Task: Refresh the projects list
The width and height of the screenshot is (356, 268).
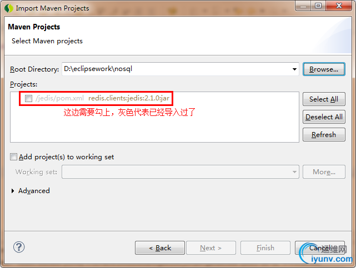Action: pyautogui.click(x=324, y=135)
